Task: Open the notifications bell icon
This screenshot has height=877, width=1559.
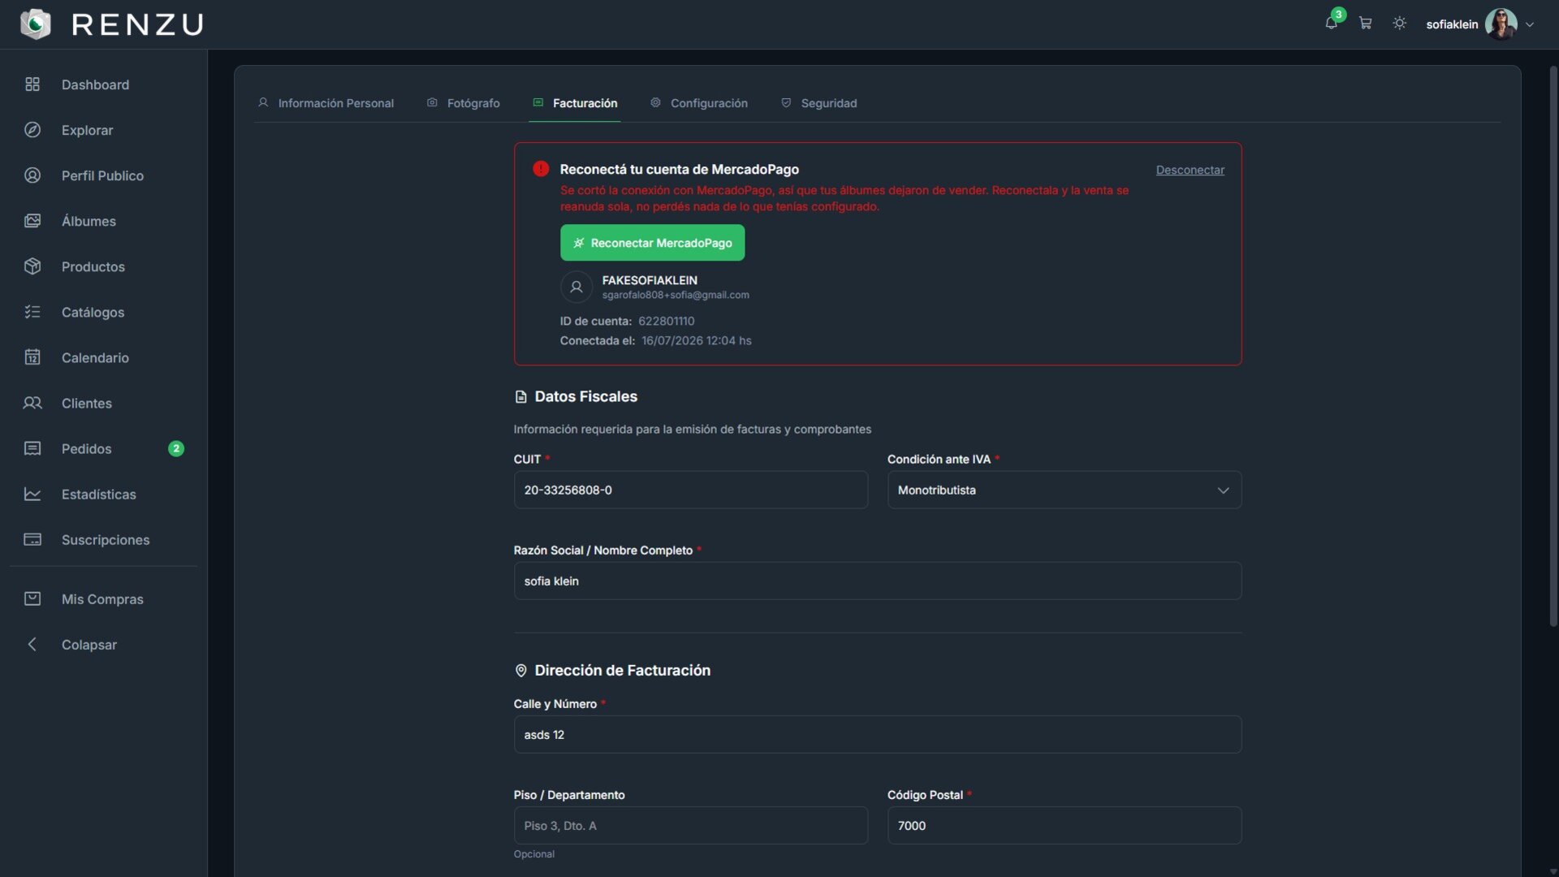Action: [1331, 24]
